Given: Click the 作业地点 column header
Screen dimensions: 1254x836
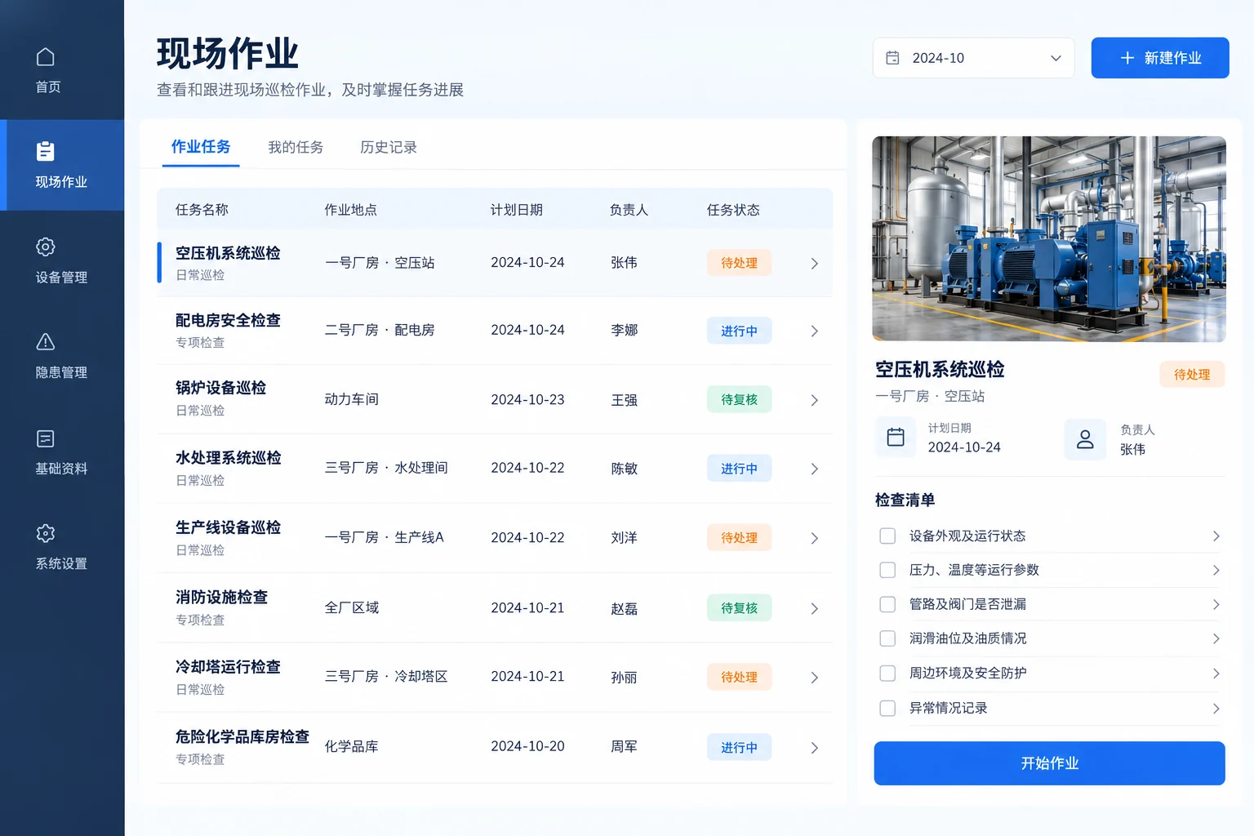Looking at the screenshot, I should [351, 210].
